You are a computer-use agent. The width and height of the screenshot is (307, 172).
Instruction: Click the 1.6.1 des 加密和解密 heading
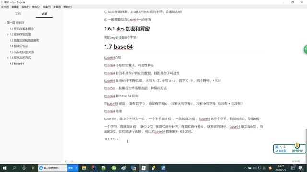coord(127,29)
